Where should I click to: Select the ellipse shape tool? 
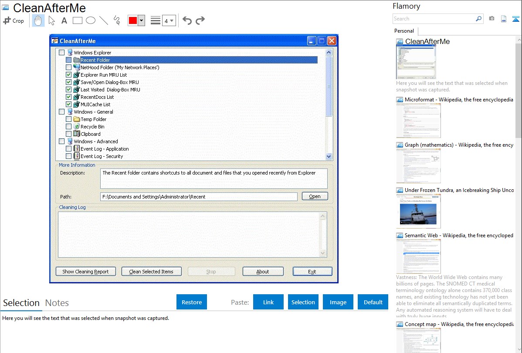[x=90, y=20]
